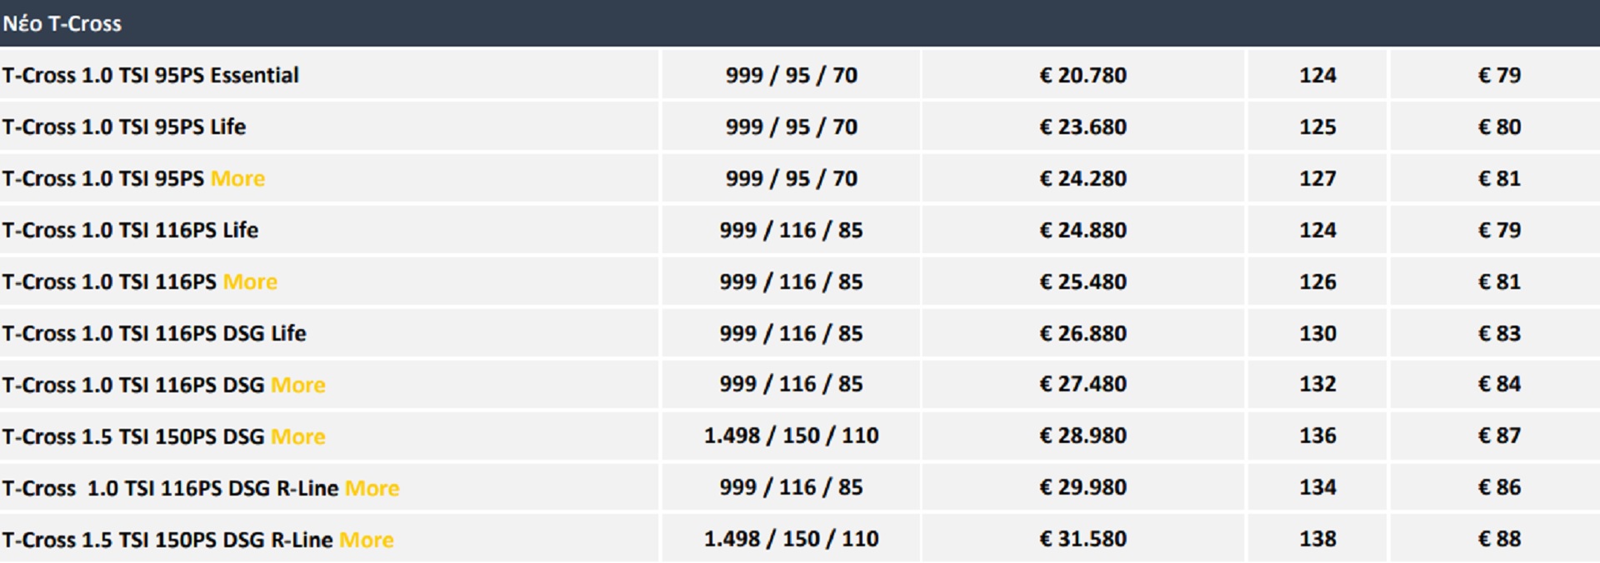Screen dimensions: 1600x563
Task: Click "More" on the 116PS manual row priced € 25.480
Action: pyautogui.click(x=250, y=281)
